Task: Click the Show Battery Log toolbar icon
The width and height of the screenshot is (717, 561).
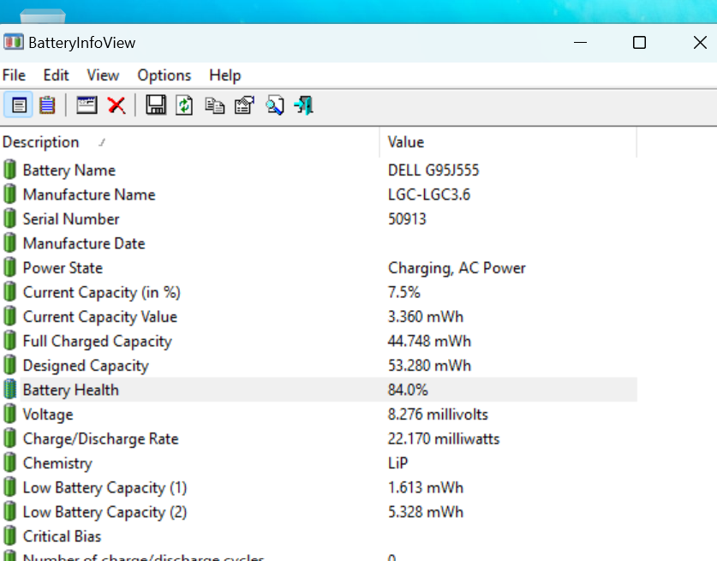Action: (47, 105)
